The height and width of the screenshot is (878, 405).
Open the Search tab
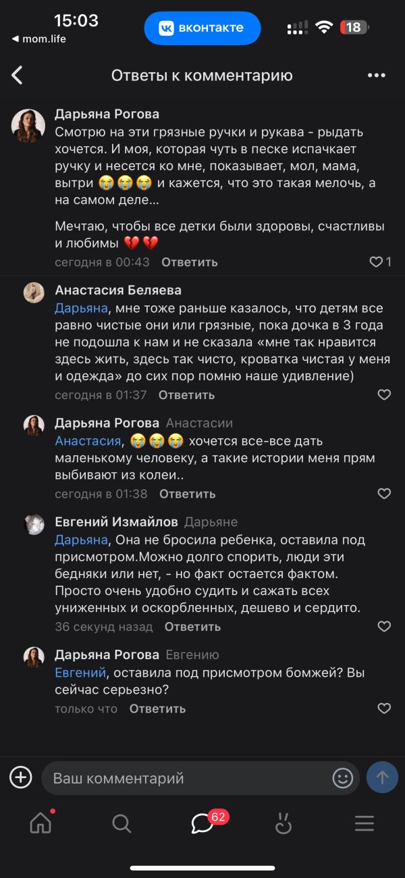122,823
